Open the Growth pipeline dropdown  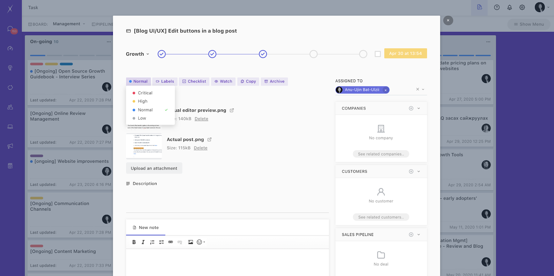[137, 54]
